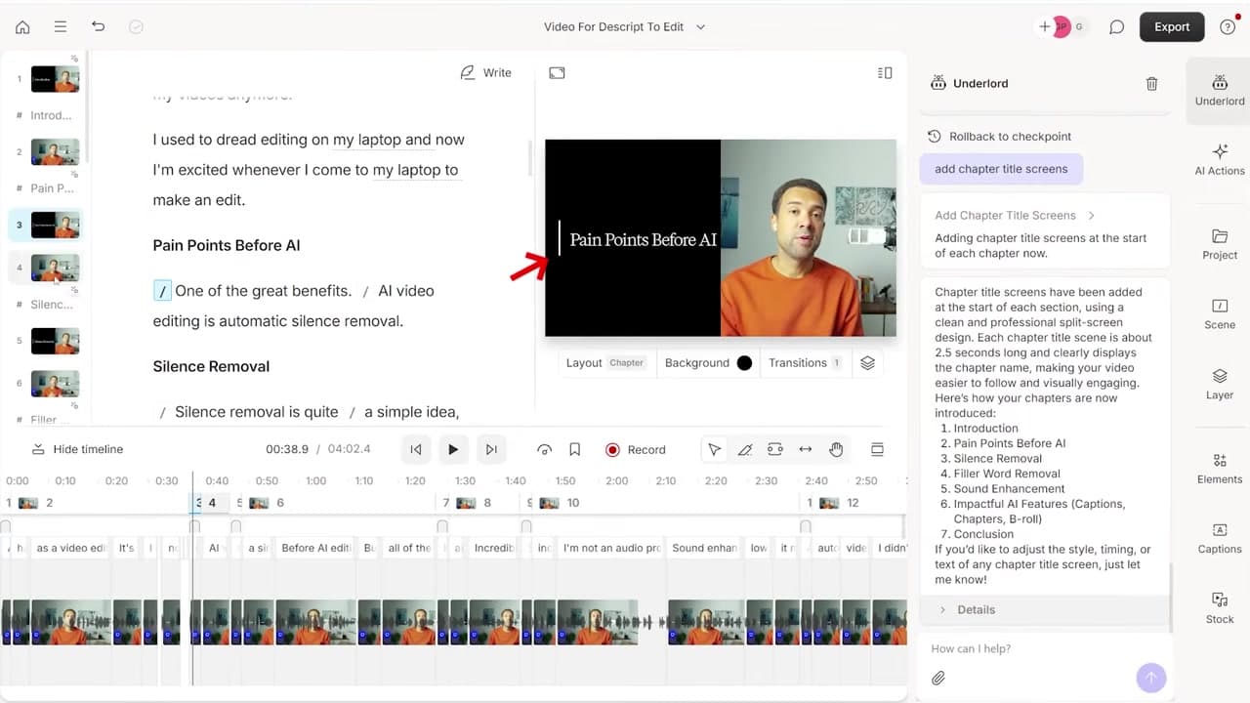Image resolution: width=1250 pixels, height=703 pixels.
Task: Open the black Background color swatch
Action: [744, 363]
